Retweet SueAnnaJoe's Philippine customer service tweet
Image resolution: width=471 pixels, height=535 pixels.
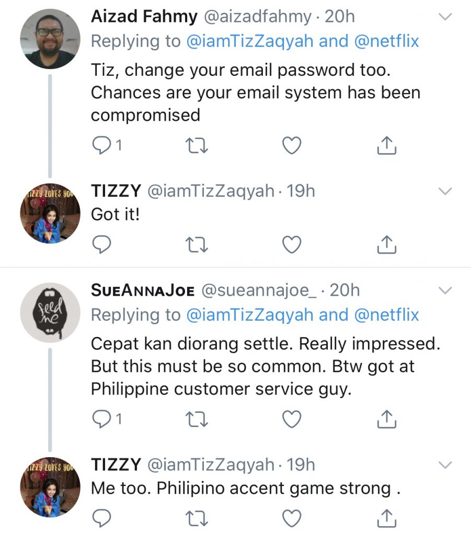197,420
